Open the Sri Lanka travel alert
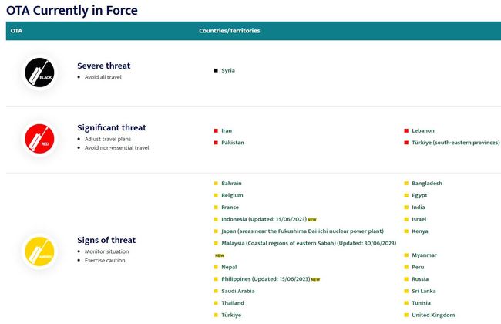 coord(425,291)
